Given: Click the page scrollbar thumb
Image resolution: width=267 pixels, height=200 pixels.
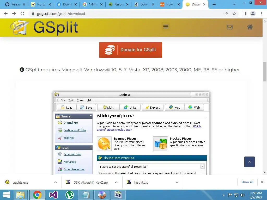Looking at the screenshot, I should (265, 72).
